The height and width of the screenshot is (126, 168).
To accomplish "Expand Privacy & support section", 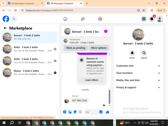I will click(x=138, y=87).
